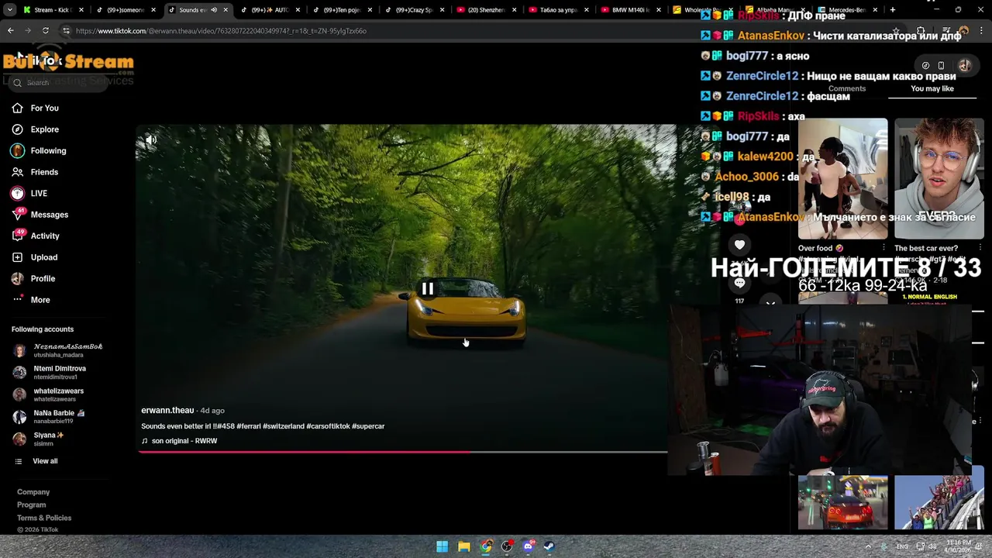
Task: Expand the Terms & Policies footer section
Action: tap(44, 518)
